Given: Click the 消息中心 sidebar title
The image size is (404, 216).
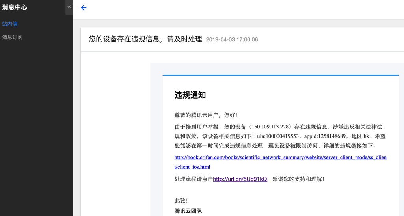Looking at the screenshot, I should [x=15, y=7].
